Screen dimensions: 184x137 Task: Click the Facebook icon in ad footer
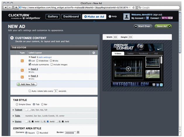[x=157, y=85]
